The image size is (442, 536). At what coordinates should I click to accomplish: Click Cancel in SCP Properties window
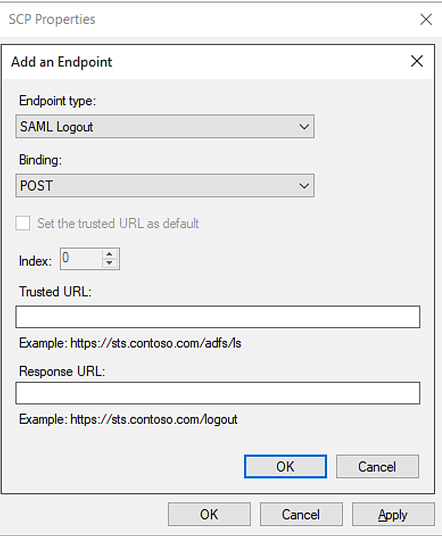pos(301,514)
